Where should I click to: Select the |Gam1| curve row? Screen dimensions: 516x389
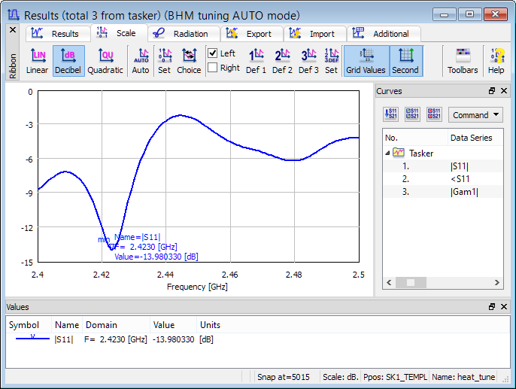pos(464,192)
